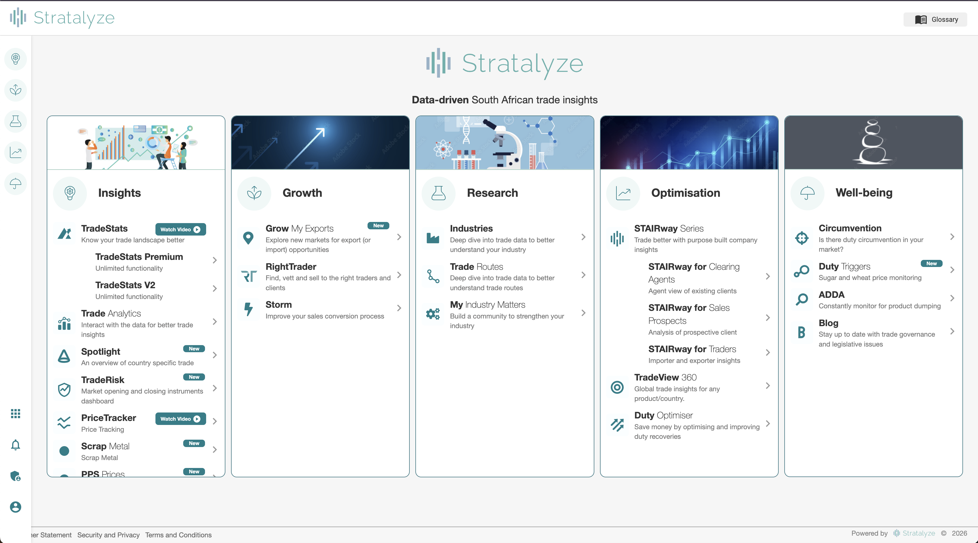Open the apps grid icon in the sidebar

coord(15,414)
